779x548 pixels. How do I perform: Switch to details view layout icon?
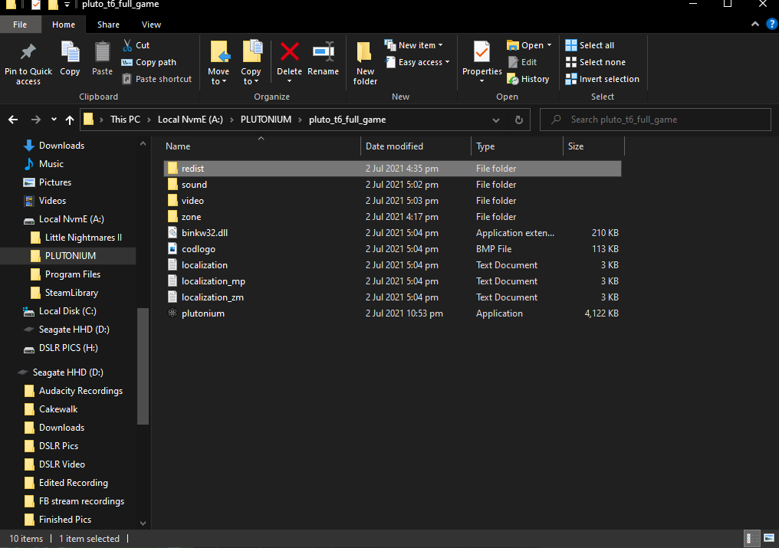click(x=752, y=538)
